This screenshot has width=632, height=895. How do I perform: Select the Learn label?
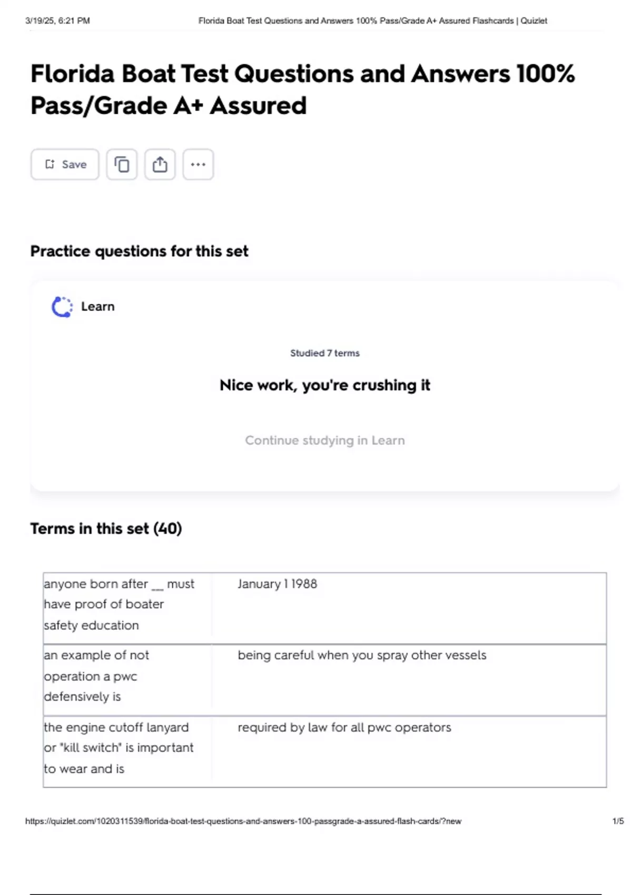click(x=98, y=306)
